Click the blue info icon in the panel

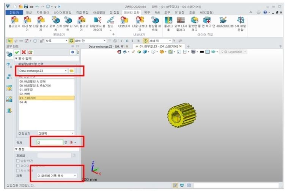(72, 52)
